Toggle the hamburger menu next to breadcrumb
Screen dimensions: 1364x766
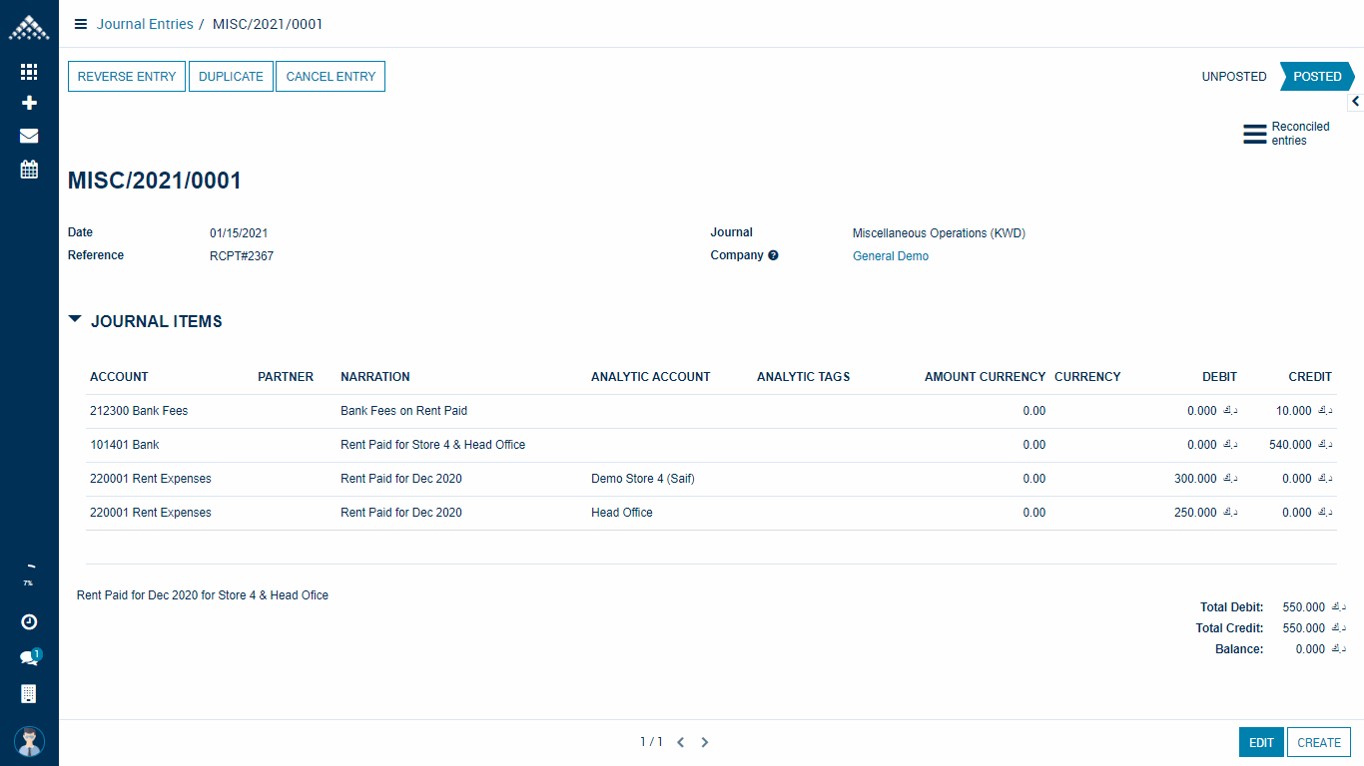(x=81, y=24)
